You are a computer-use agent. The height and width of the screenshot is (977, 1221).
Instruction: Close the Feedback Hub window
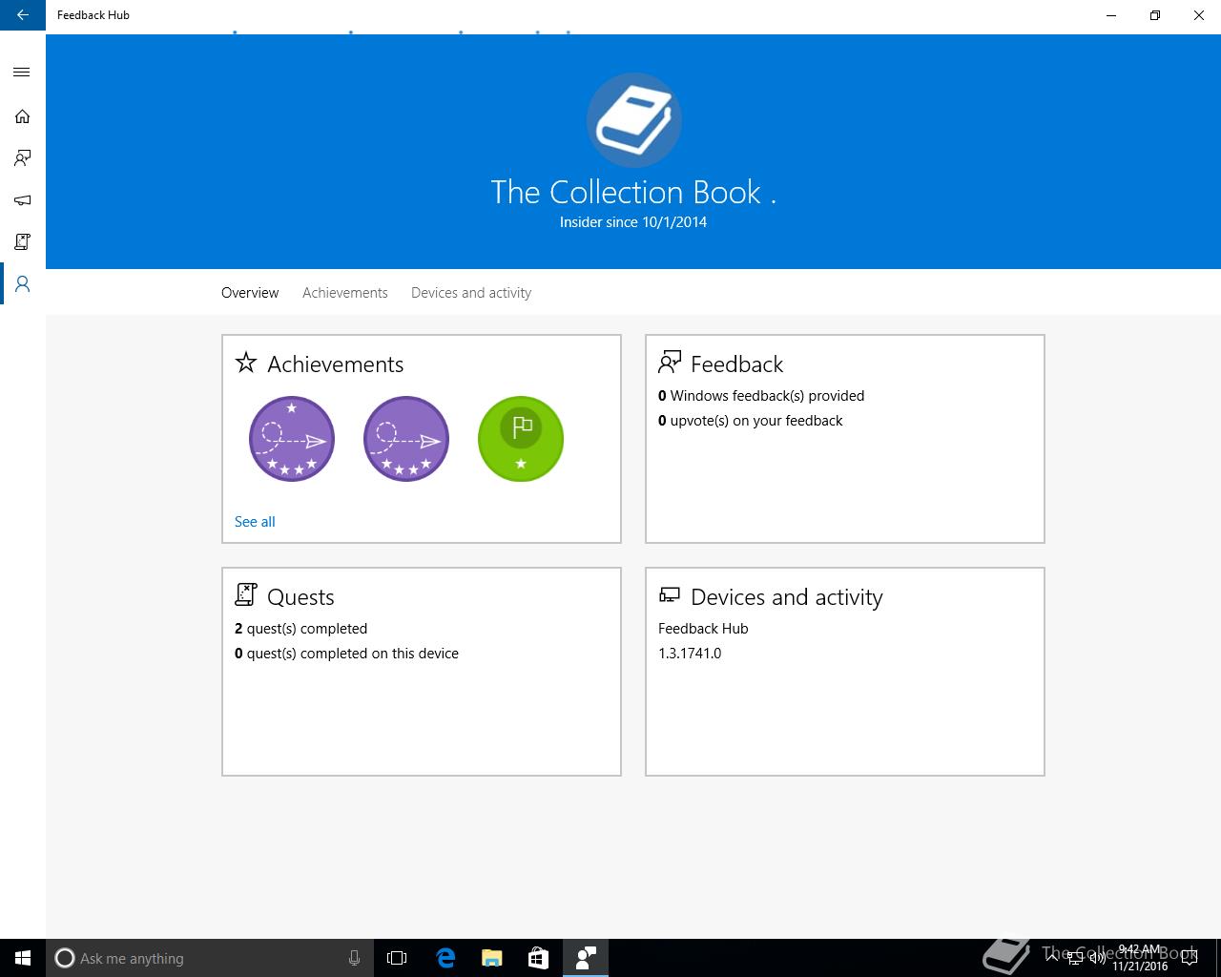1199,15
